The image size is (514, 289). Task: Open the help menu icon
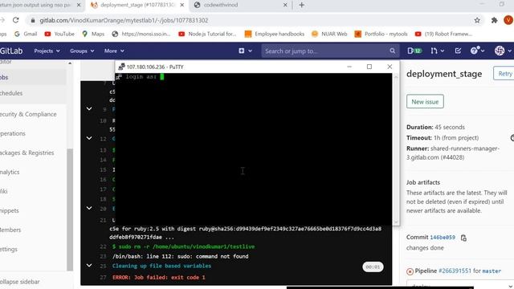[477, 51]
